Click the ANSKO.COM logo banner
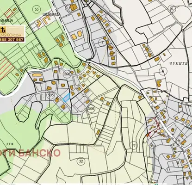This screenshot has height=185, width=192. pos(12,33)
